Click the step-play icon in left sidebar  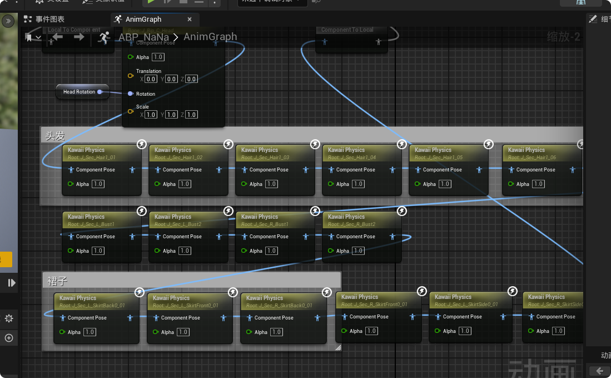12,283
